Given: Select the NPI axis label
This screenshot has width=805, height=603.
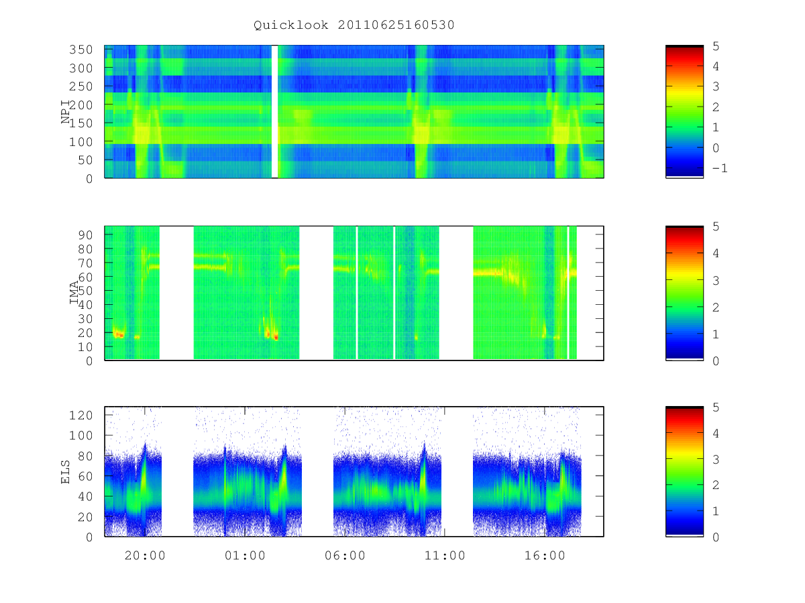Looking at the screenshot, I should pyautogui.click(x=66, y=112).
